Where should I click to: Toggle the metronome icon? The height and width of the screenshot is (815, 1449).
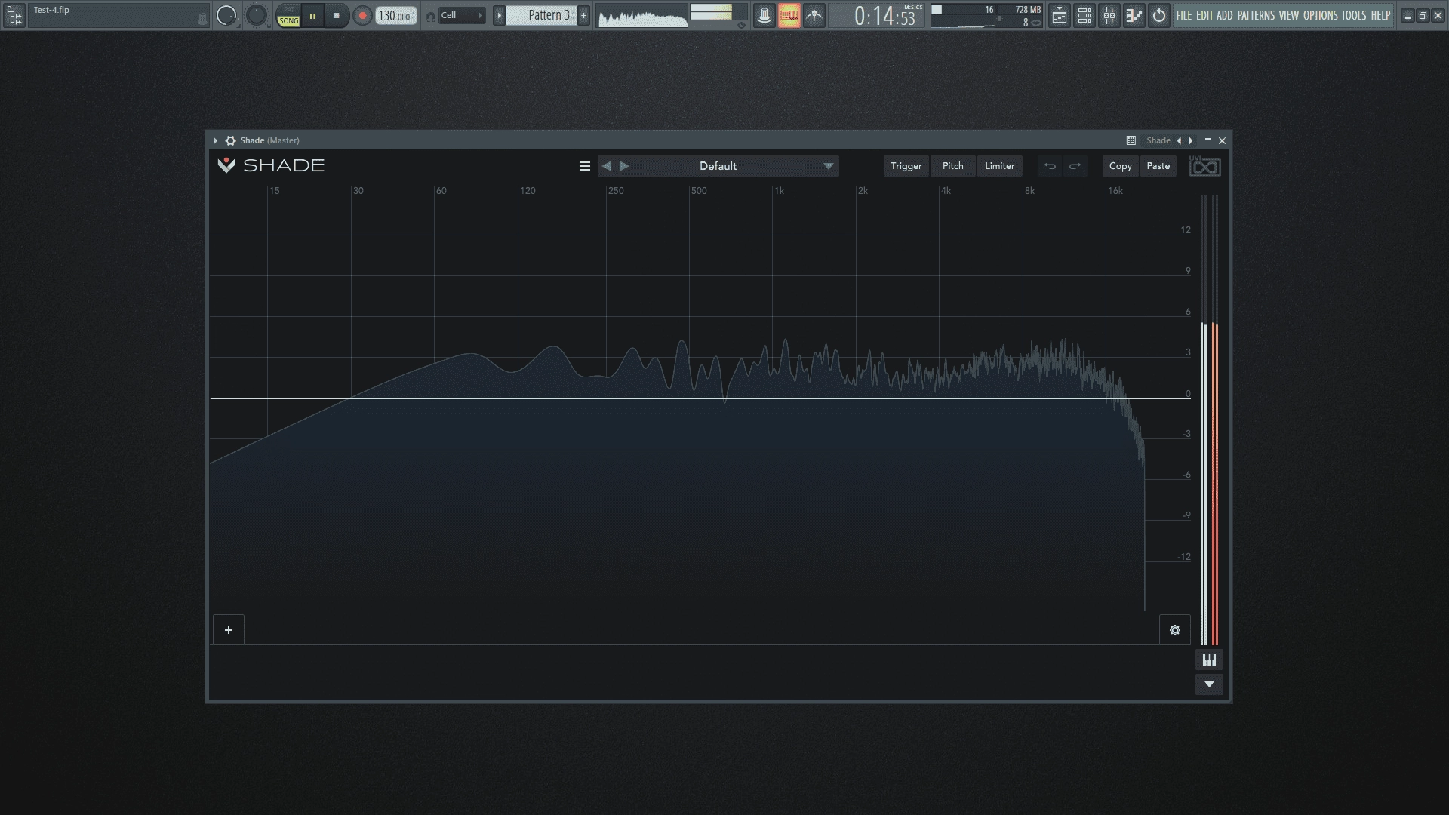click(x=764, y=15)
